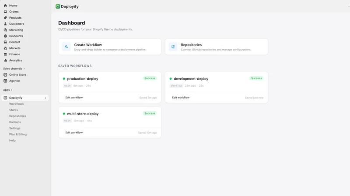Click the Create Workflow wrench icon
Viewport: 350px width, 196px height.
(x=66, y=47)
